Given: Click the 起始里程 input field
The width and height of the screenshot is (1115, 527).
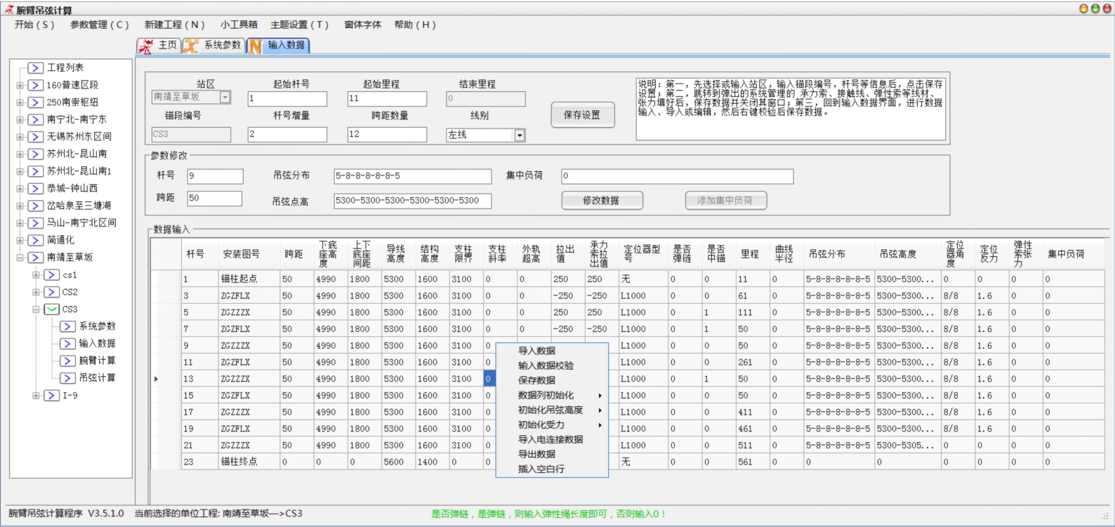Looking at the screenshot, I should tap(387, 99).
